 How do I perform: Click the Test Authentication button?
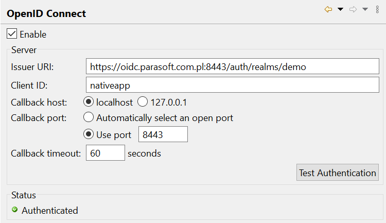coord(338,173)
